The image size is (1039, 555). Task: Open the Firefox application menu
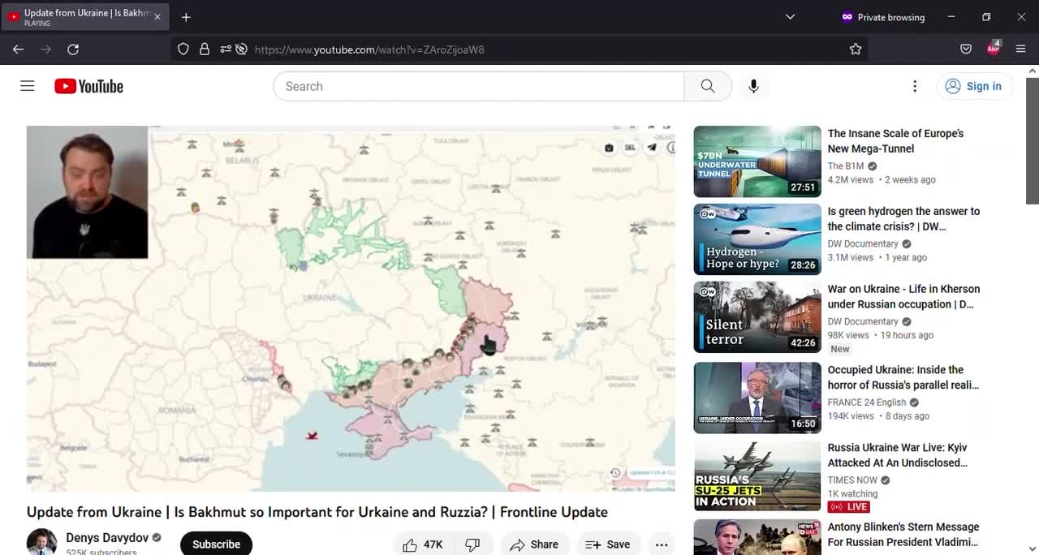pyautogui.click(x=1021, y=49)
